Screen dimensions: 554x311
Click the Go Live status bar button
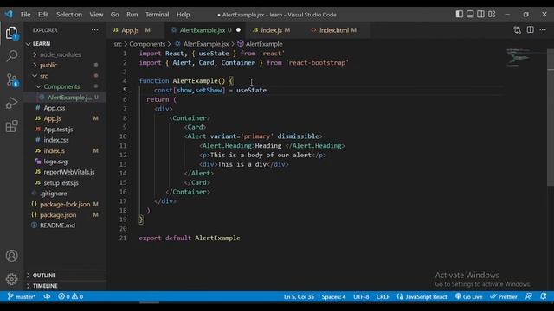469,297
